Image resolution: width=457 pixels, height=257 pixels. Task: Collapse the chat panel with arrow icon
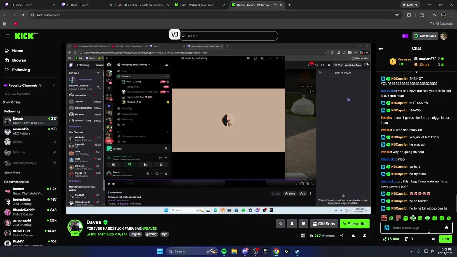(x=381, y=48)
